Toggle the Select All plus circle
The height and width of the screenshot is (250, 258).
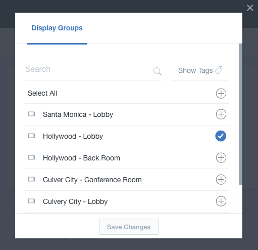pyautogui.click(x=221, y=93)
